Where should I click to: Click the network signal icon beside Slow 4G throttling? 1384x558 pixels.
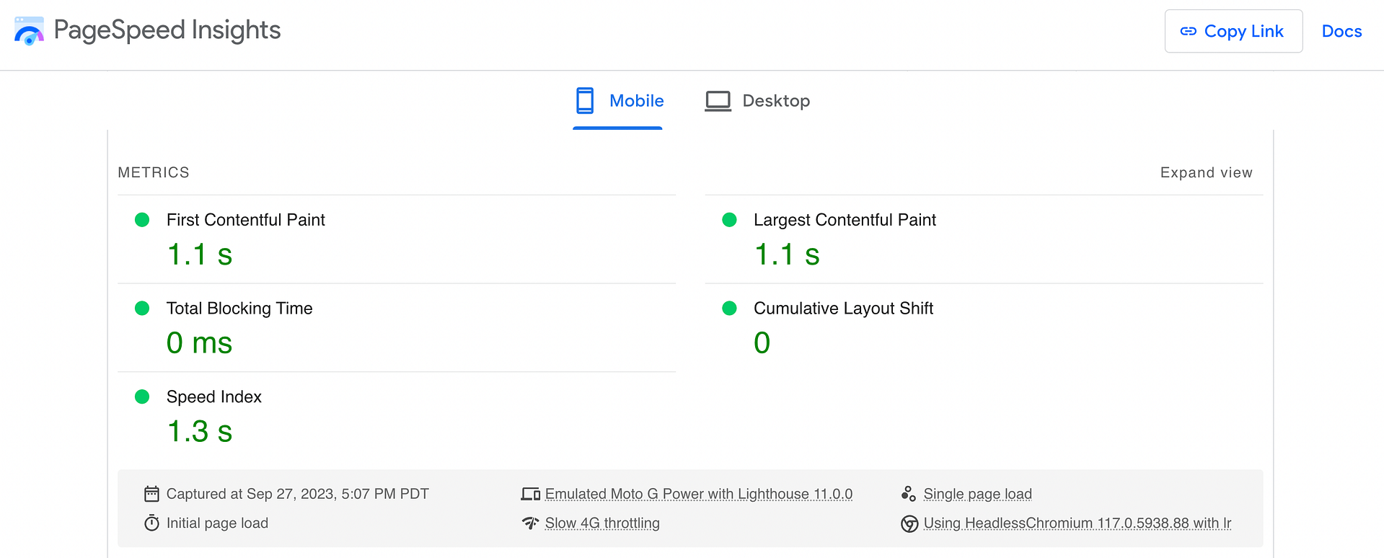(531, 523)
